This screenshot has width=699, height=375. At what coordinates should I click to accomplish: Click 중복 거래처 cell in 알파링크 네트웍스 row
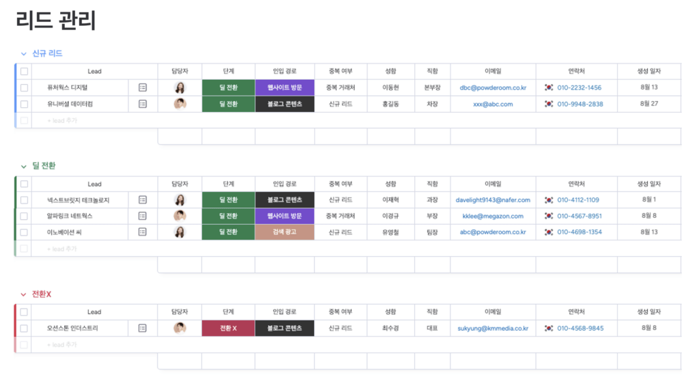pyautogui.click(x=341, y=217)
